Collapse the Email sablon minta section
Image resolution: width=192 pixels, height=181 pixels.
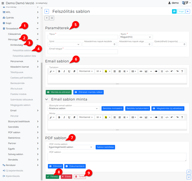pyautogui.click(x=47, y=99)
